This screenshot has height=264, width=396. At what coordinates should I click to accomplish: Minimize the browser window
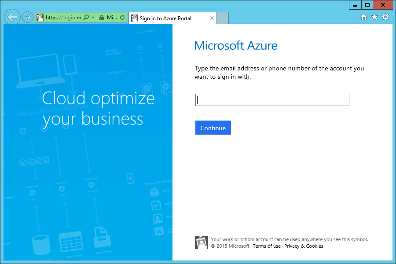pos(355,5)
